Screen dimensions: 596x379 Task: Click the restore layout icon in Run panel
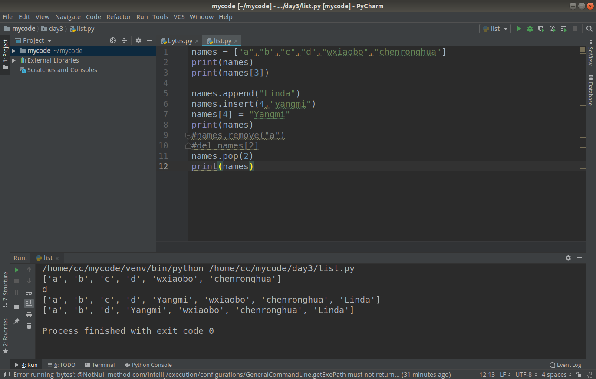(x=17, y=307)
